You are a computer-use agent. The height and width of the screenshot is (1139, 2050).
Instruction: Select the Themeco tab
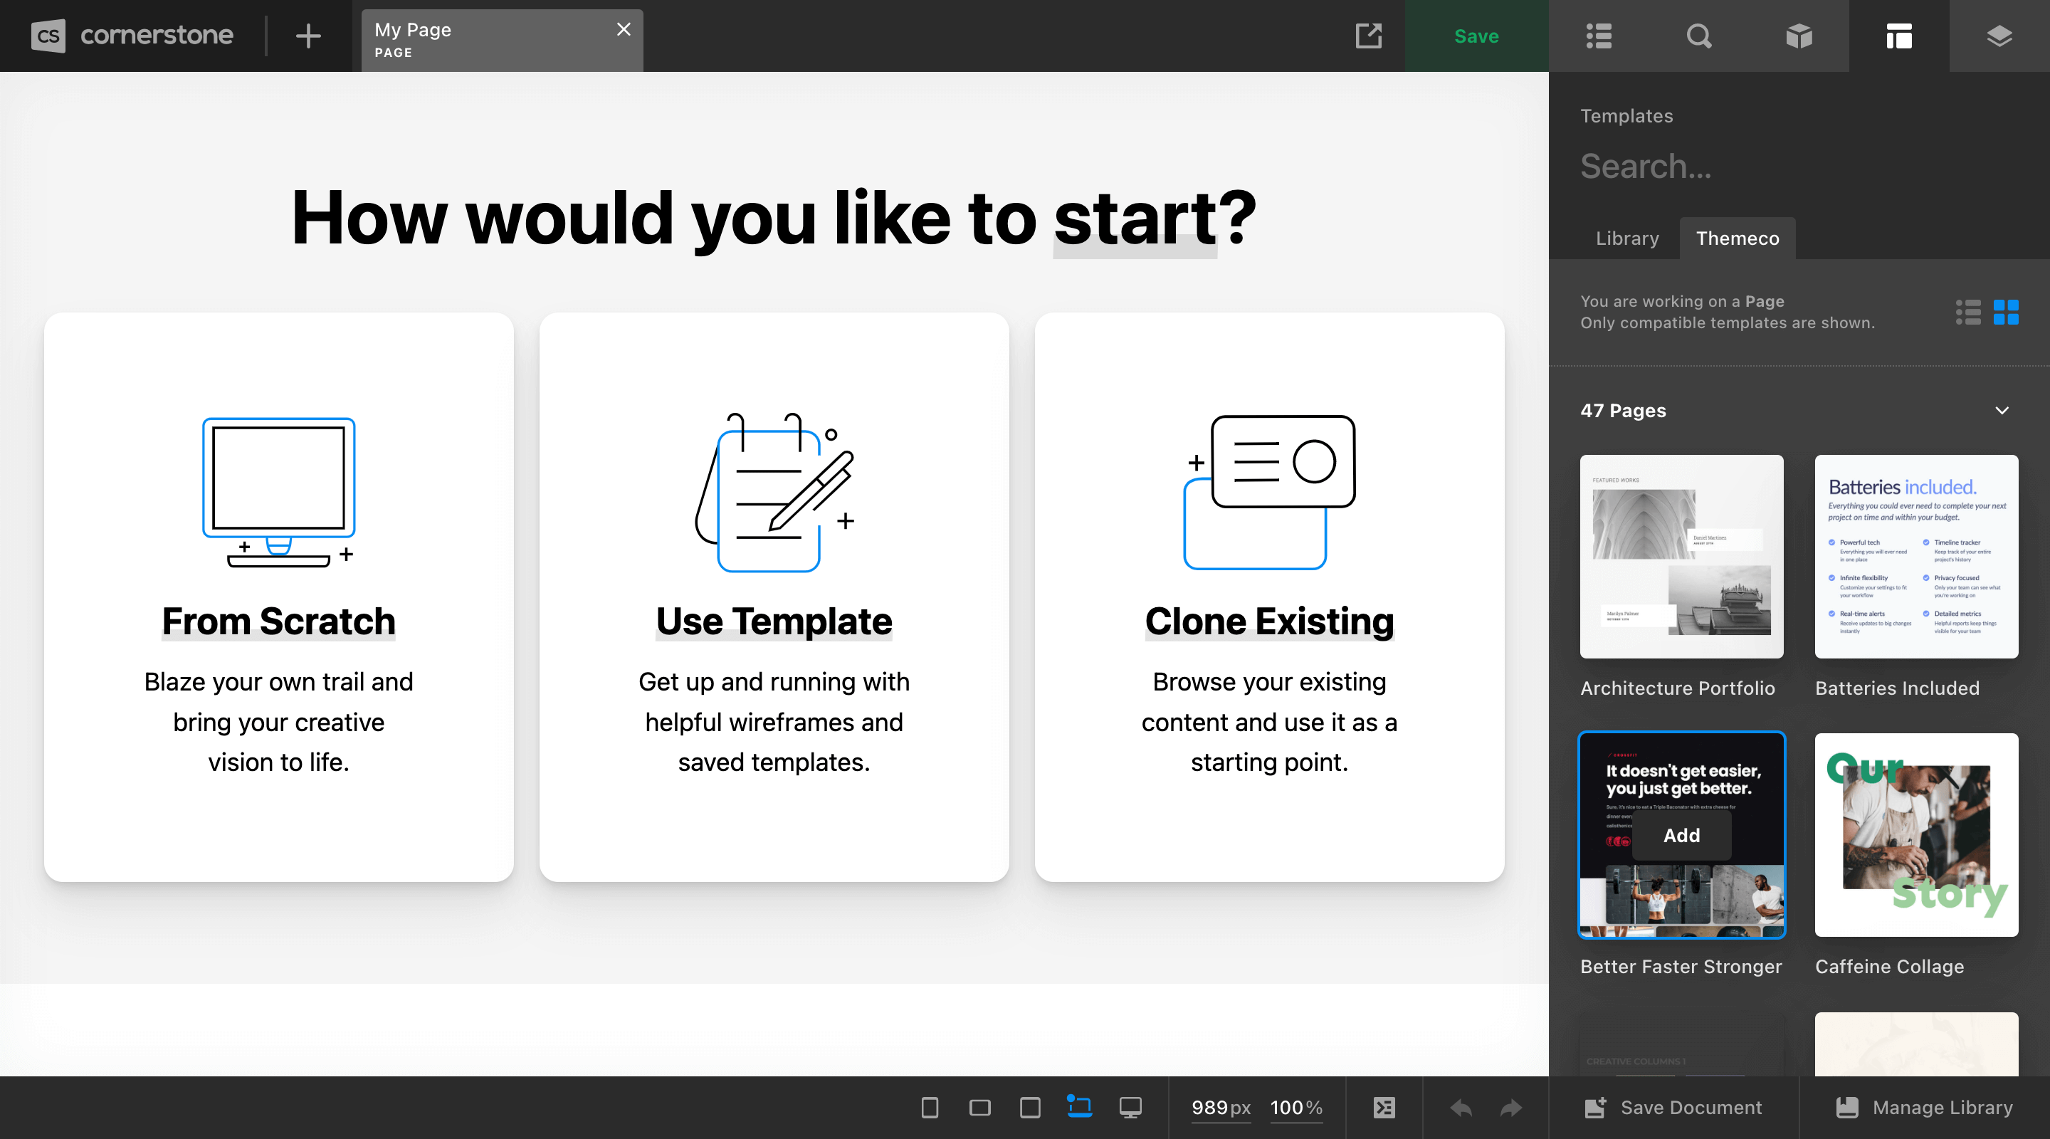point(1738,238)
